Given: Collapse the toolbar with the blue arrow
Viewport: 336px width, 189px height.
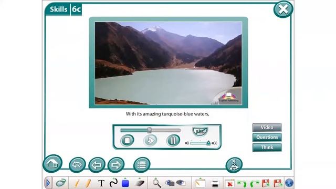Looking at the screenshot, I should point(48,183).
